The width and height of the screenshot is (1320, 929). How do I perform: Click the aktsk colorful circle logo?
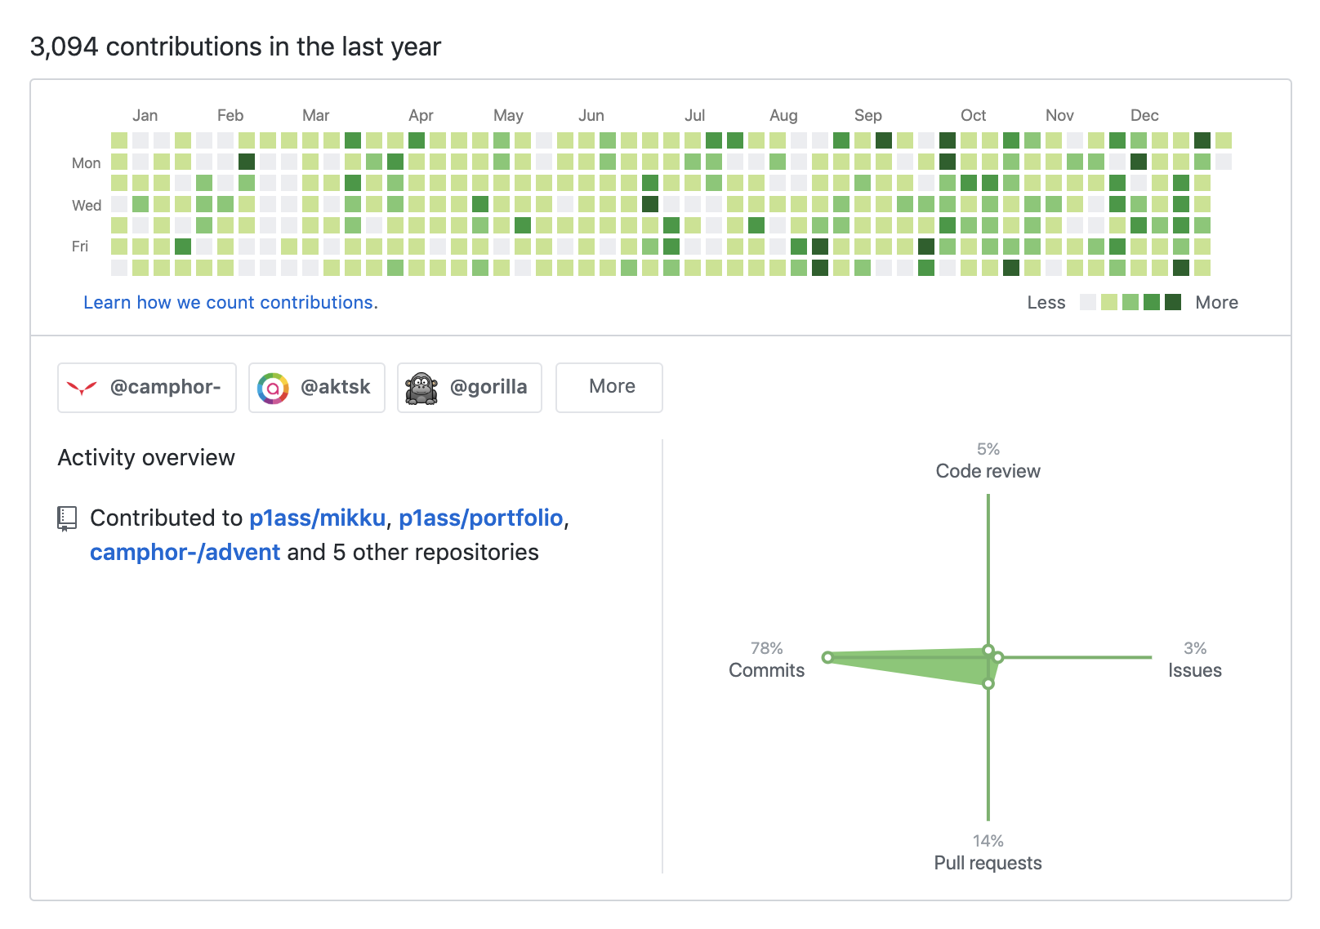pos(273,388)
